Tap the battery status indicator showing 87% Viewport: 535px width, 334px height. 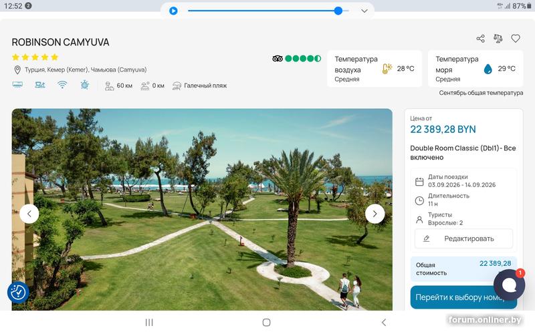(x=522, y=6)
